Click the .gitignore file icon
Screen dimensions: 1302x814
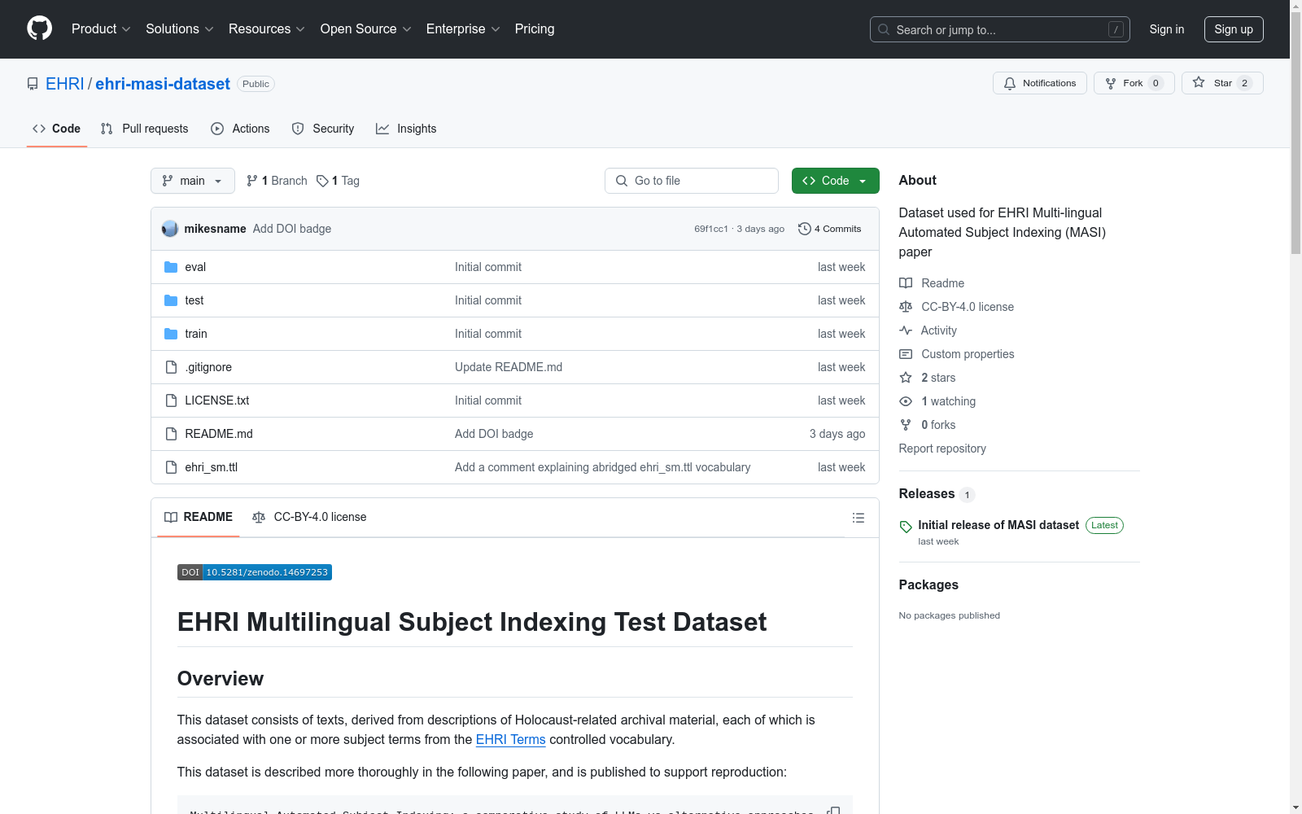click(171, 367)
